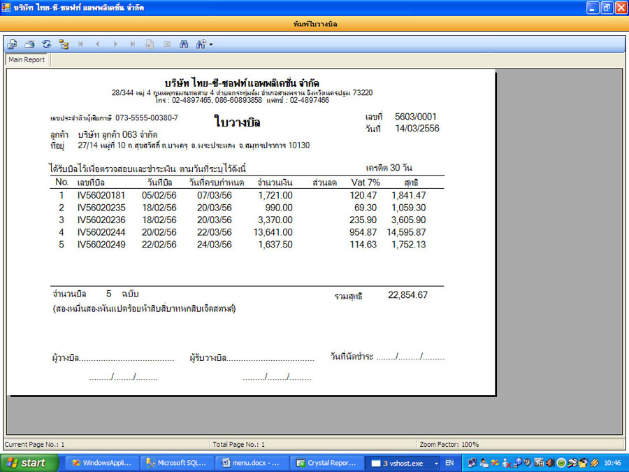Refresh the report using the toolbar
629x472 pixels.
click(x=46, y=44)
